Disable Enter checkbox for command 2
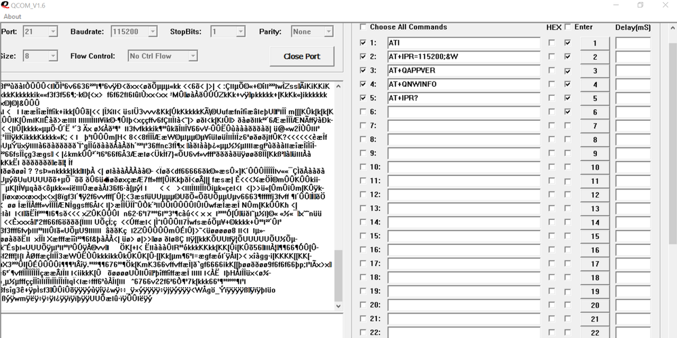The image size is (677, 338). click(x=567, y=56)
